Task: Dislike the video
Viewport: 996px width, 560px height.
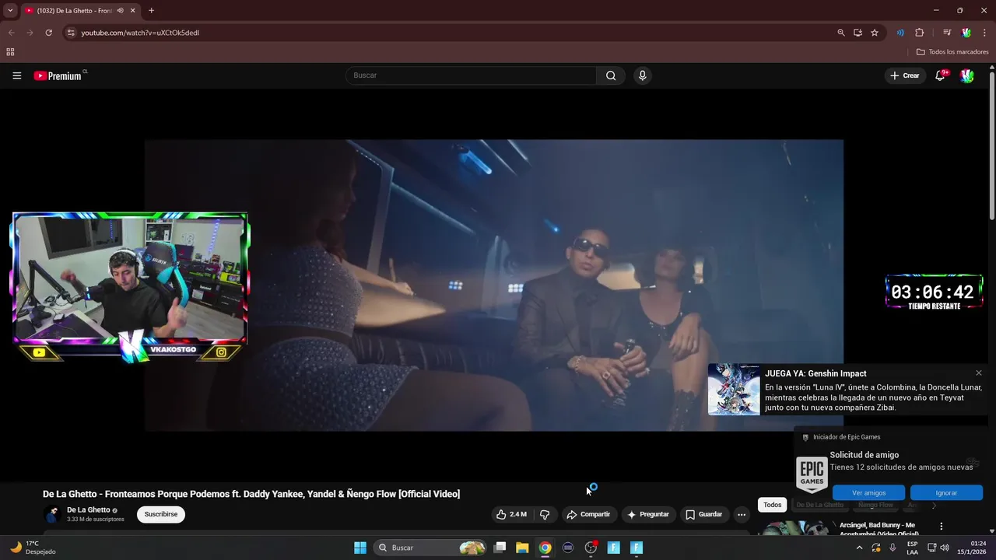Action: pyautogui.click(x=545, y=514)
